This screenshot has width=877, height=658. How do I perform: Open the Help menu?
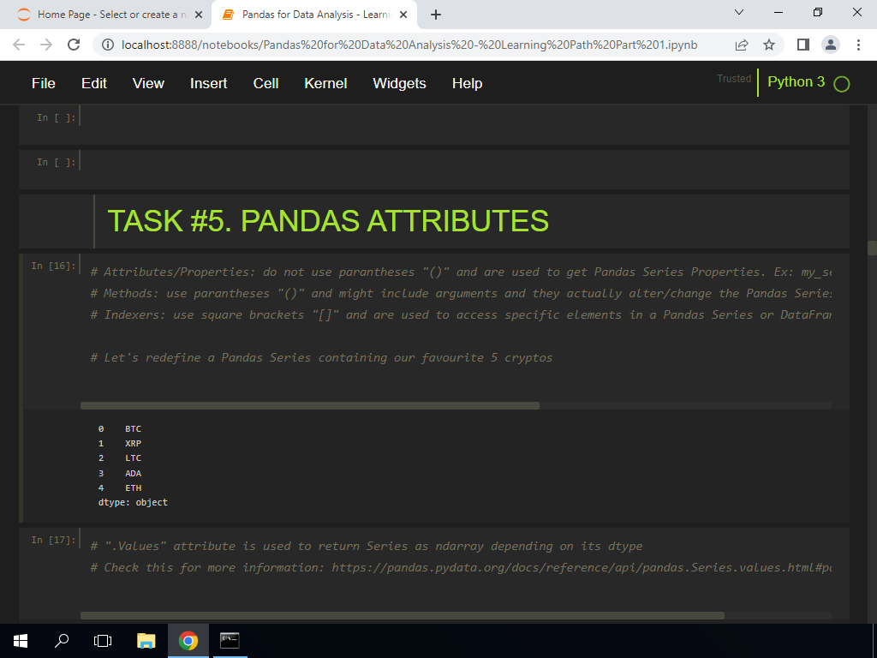coord(467,83)
